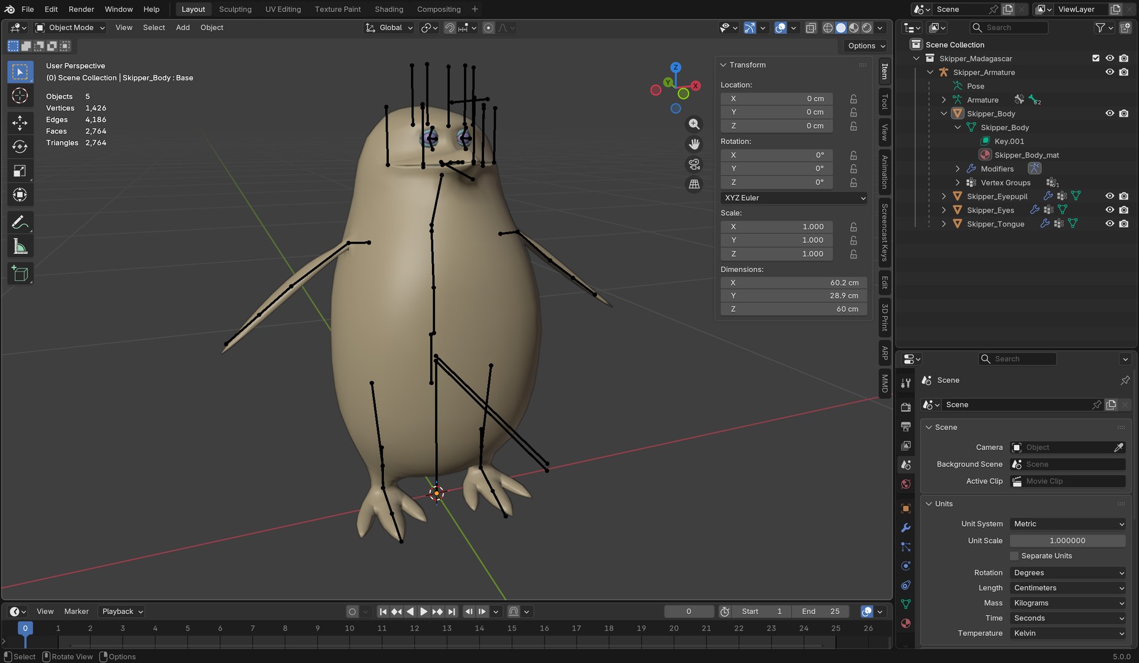Hide Skipper_Eyes in viewport

1110,210
